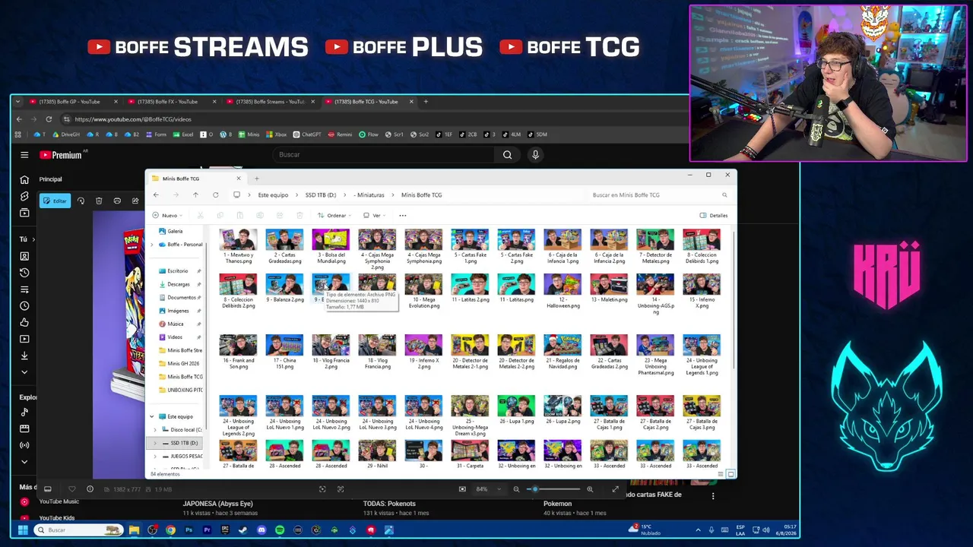Screen dimensions: 973x547
Task: Click SSD 1TB (D:) breadcrumb segment
Action: pos(321,195)
